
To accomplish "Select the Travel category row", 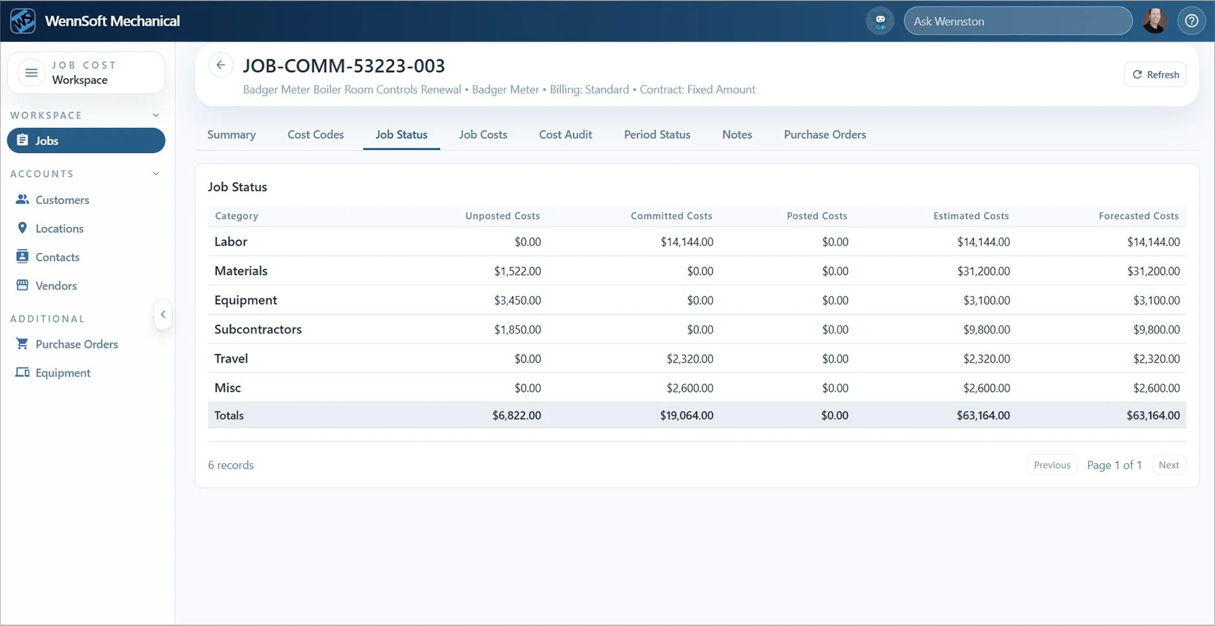I will pyautogui.click(x=697, y=358).
